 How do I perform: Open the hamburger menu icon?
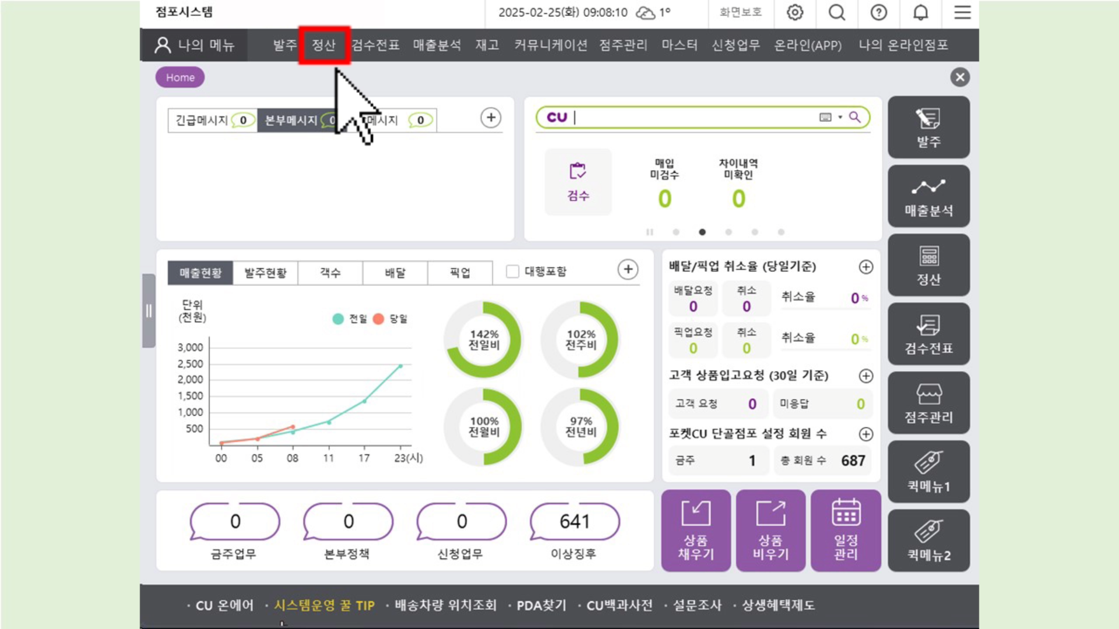[x=962, y=12]
